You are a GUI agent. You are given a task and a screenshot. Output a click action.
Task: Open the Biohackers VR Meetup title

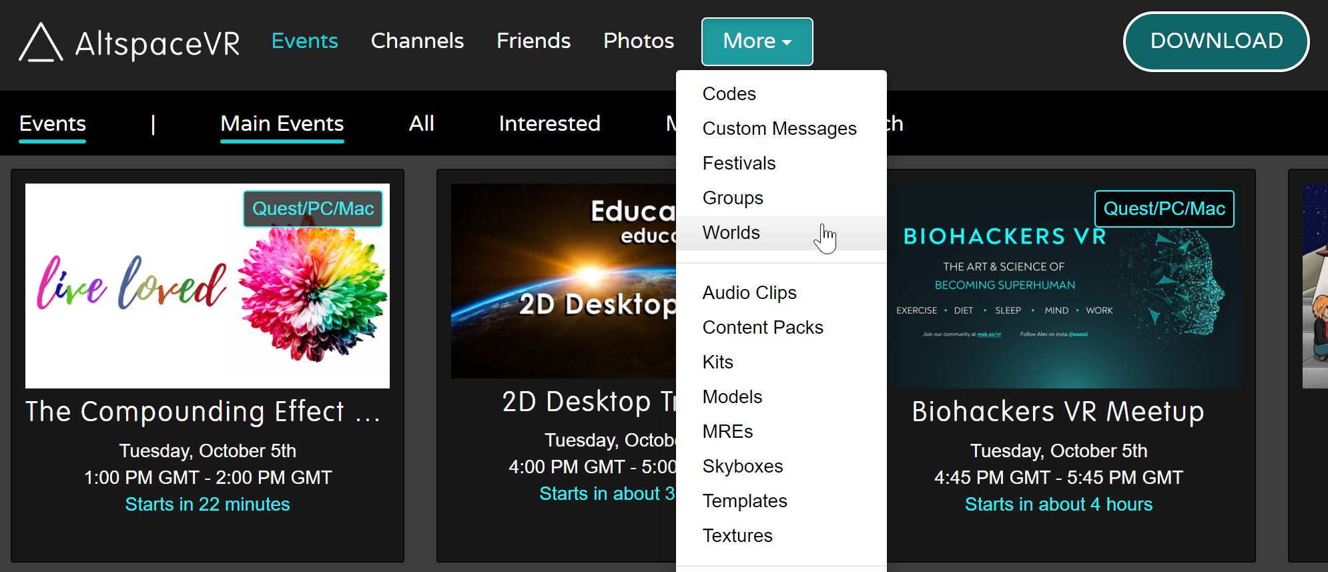1058,412
